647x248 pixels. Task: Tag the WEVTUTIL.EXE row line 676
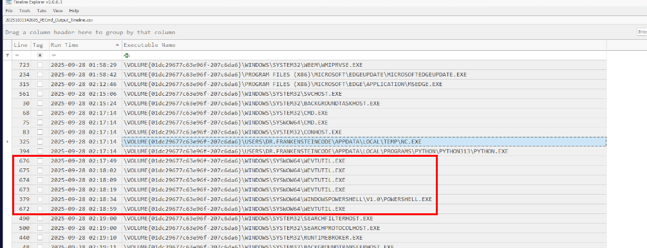40,161
